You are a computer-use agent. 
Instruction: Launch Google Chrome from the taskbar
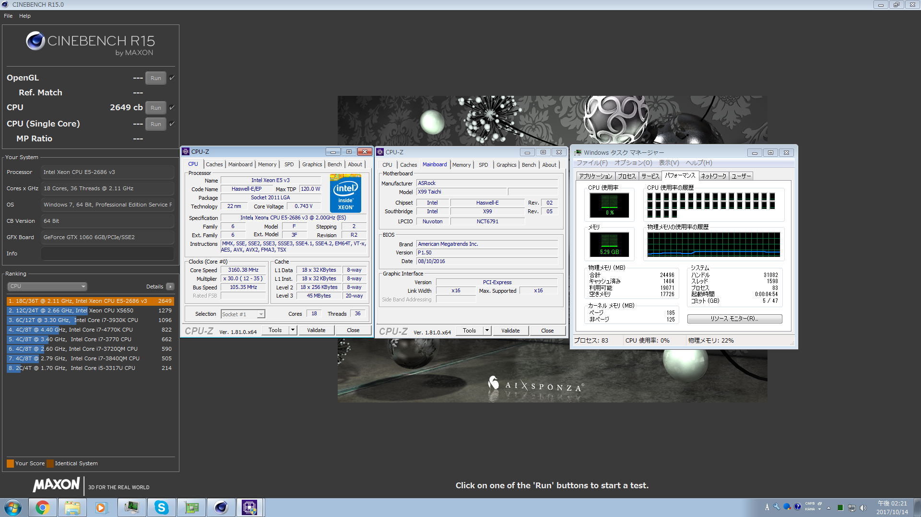tap(42, 507)
